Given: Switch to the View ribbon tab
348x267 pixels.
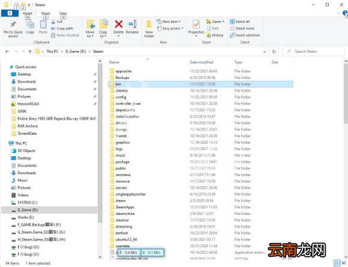Looking at the screenshot, I should pyautogui.click(x=63, y=13).
